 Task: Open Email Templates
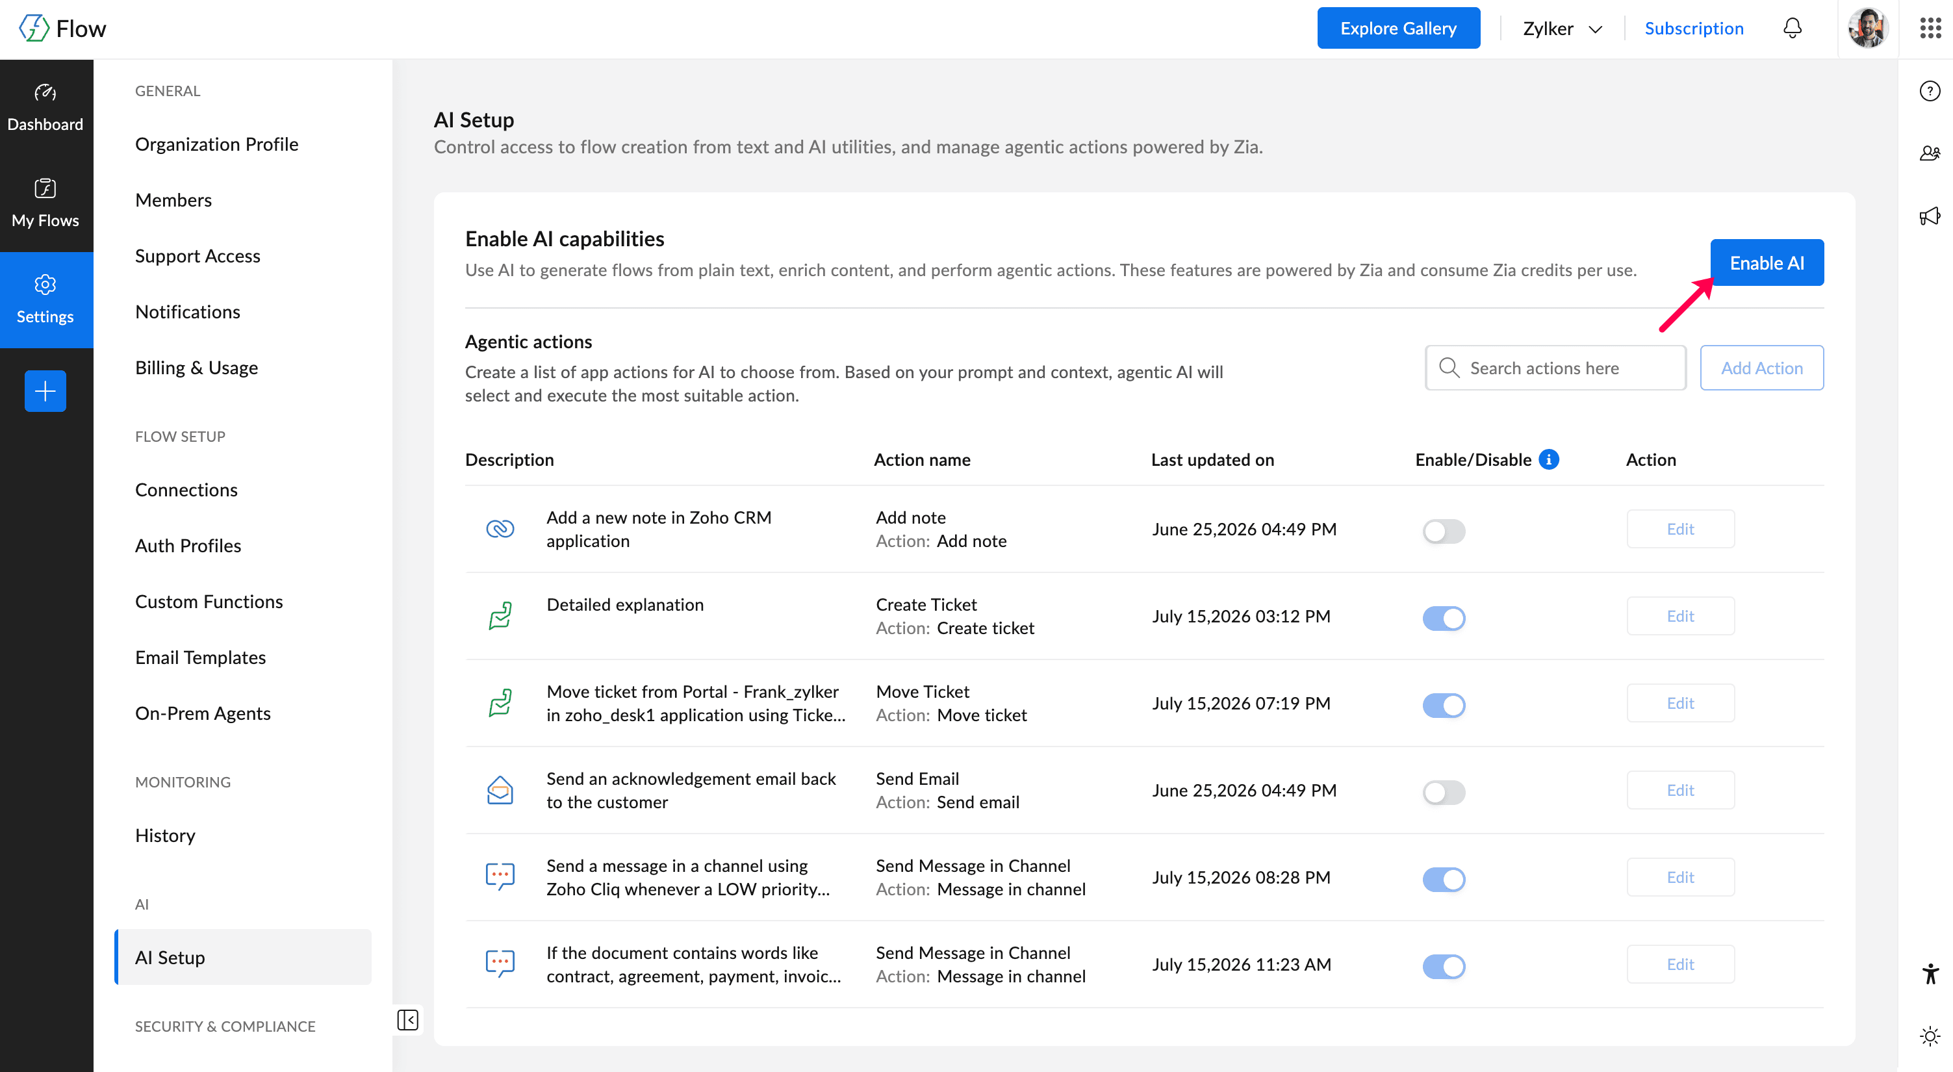pyautogui.click(x=201, y=657)
